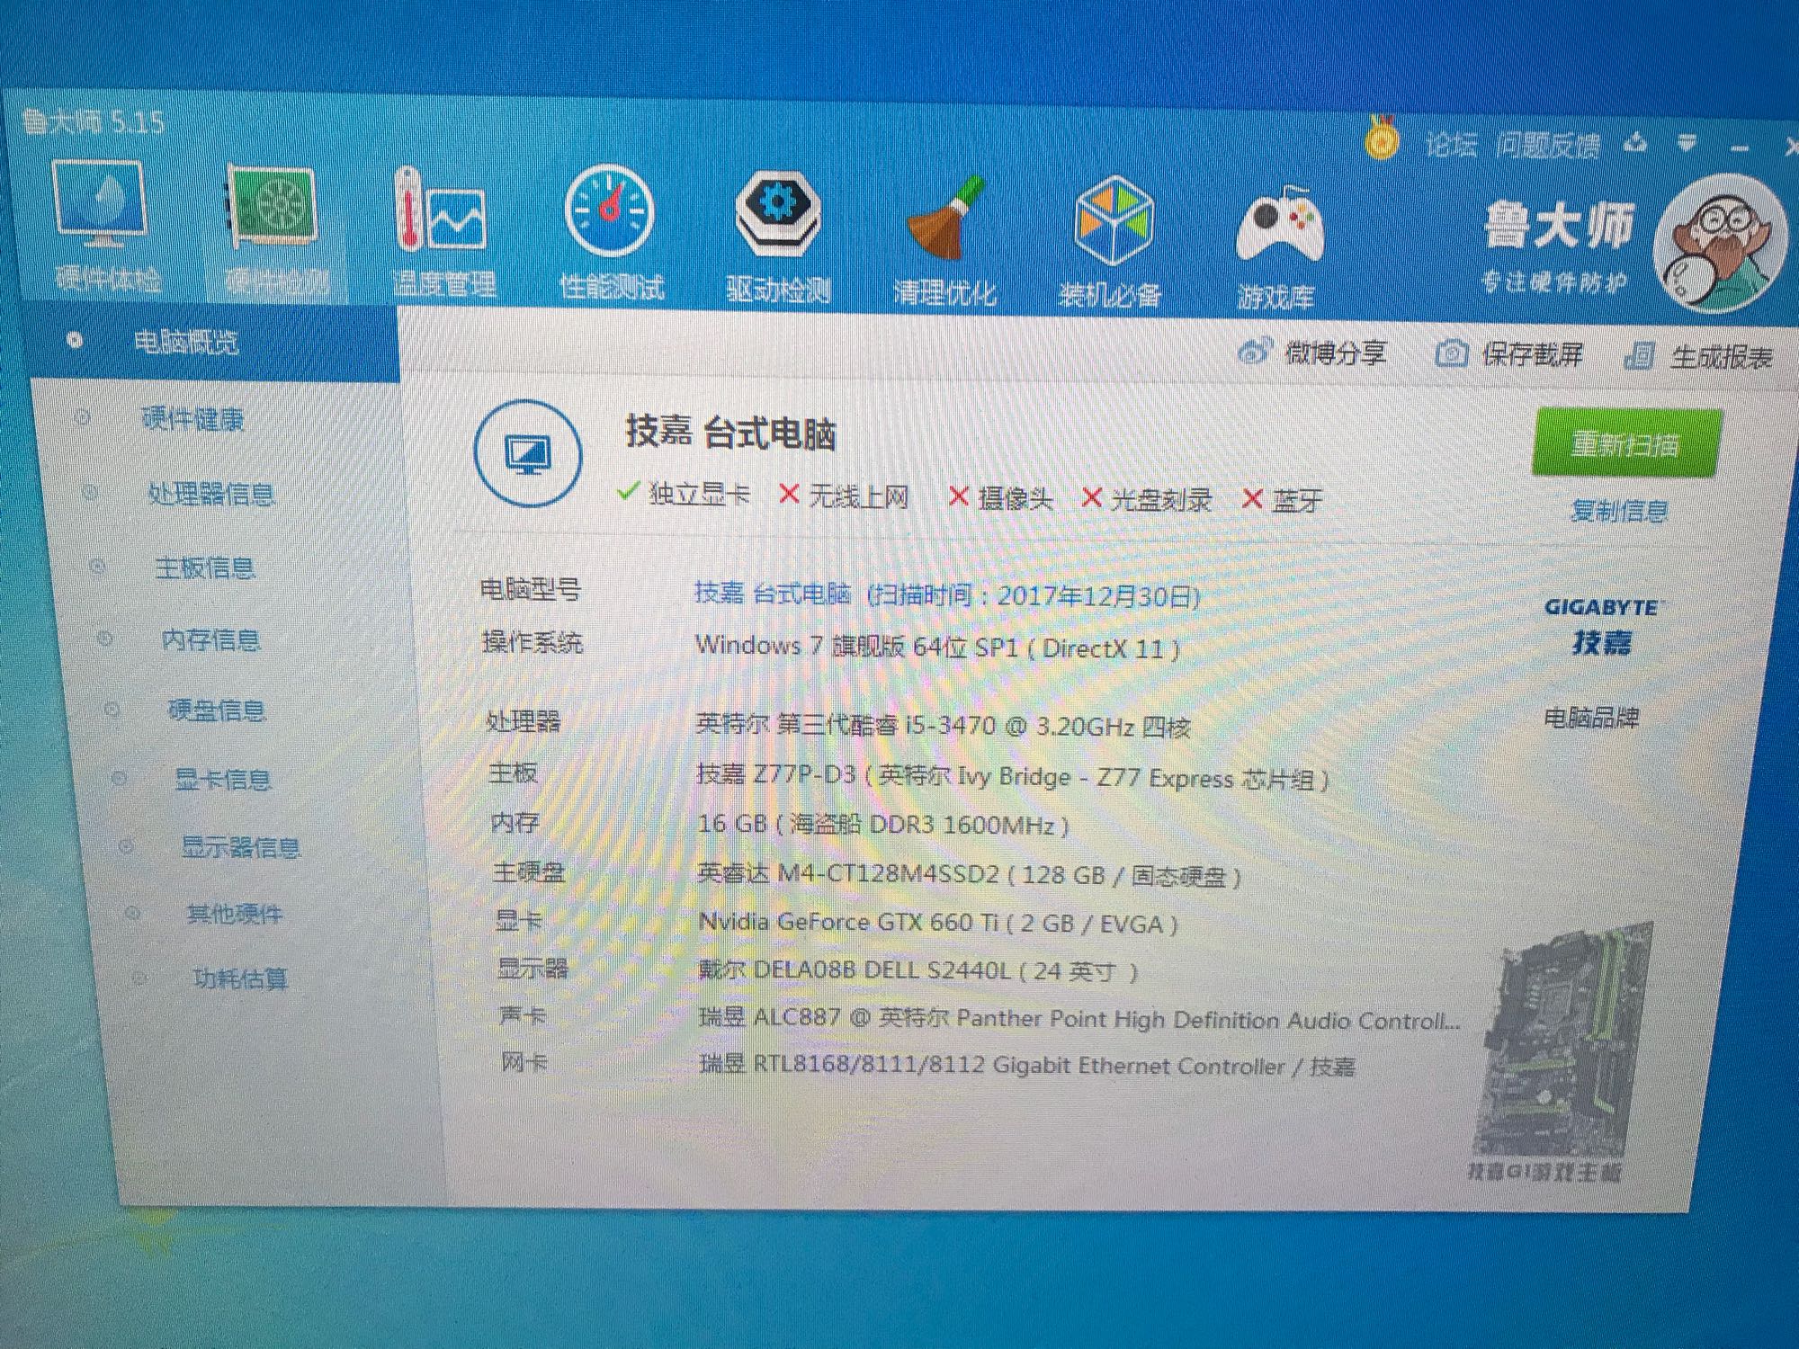Click 复制信息 copy info link
The image size is (1799, 1349).
tap(1619, 511)
